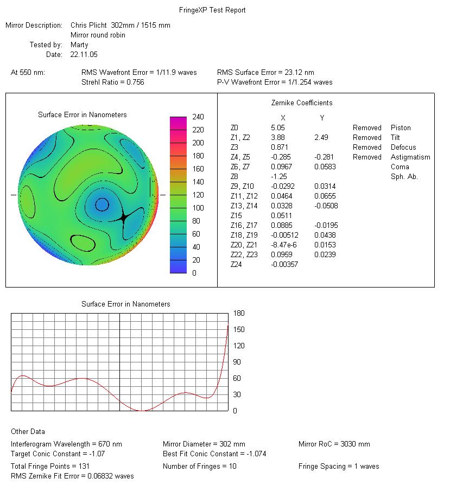Click the blue bottom of the color scale
The width and height of the screenshot is (450, 504).
pos(178,267)
